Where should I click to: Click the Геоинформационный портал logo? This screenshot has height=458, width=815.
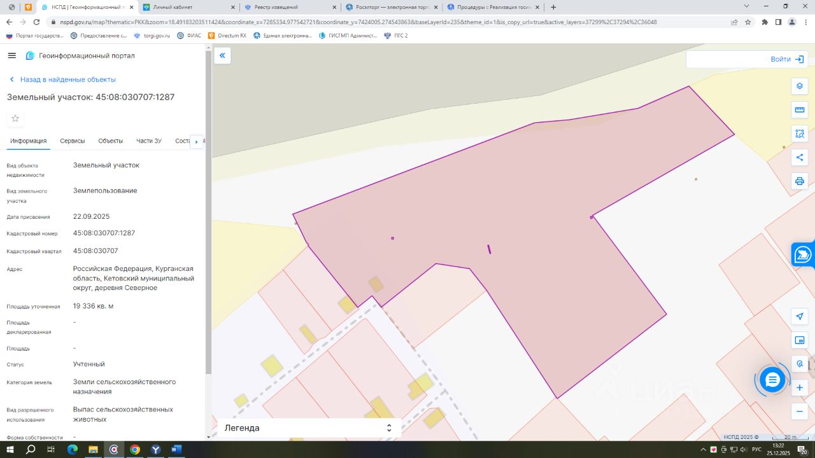[x=80, y=55]
